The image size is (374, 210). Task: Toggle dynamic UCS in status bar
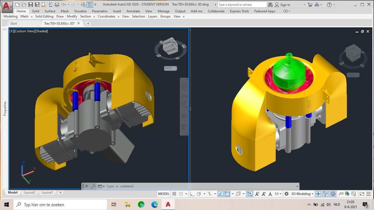(x=250, y=194)
